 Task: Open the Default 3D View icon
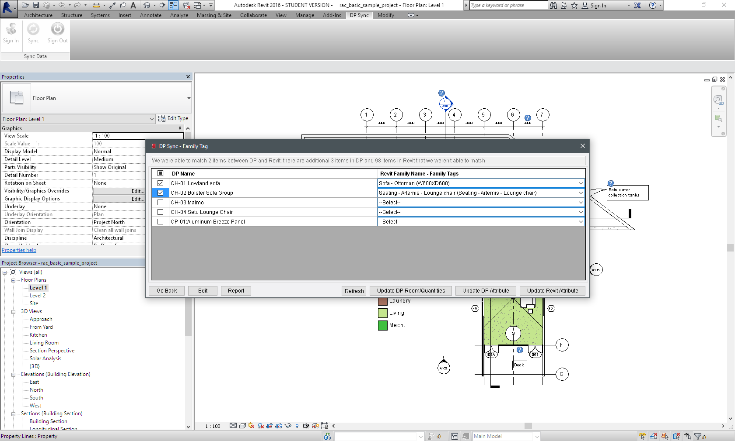pyautogui.click(x=147, y=5)
